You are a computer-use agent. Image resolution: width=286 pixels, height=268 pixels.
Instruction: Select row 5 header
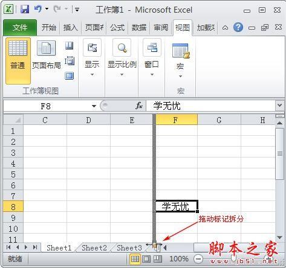pyautogui.click(x=13, y=174)
